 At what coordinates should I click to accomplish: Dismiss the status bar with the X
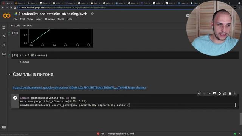click(x=240, y=134)
